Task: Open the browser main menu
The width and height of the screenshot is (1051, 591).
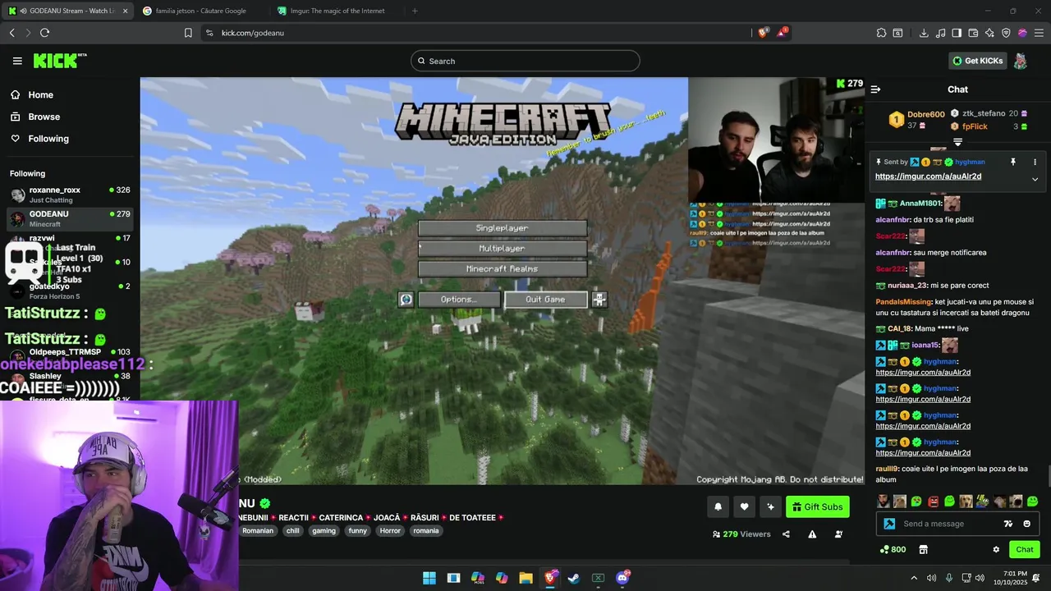Action: click(x=1038, y=33)
